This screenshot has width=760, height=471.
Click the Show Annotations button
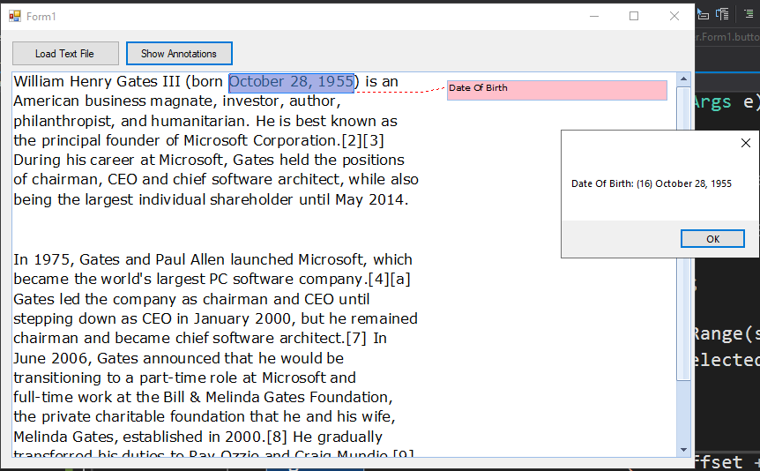(x=179, y=53)
